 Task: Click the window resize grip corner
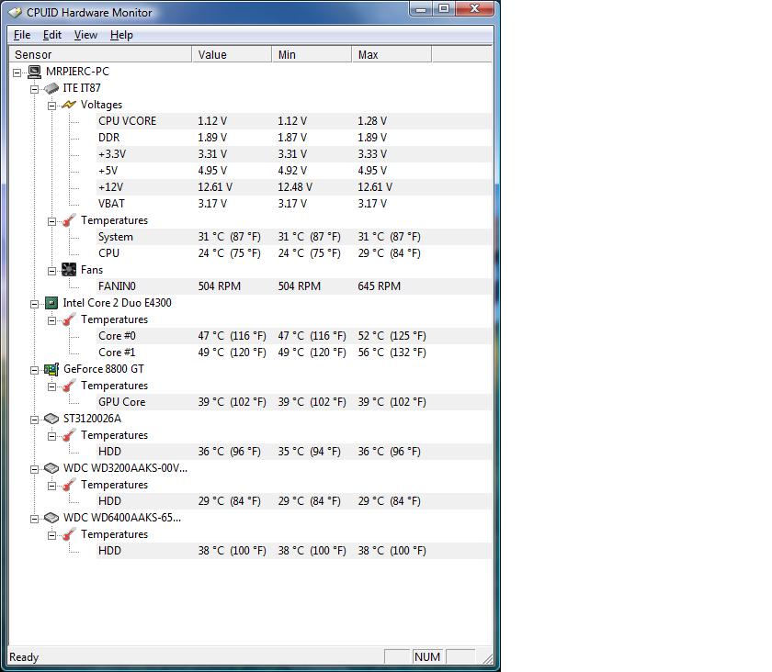(x=487, y=659)
